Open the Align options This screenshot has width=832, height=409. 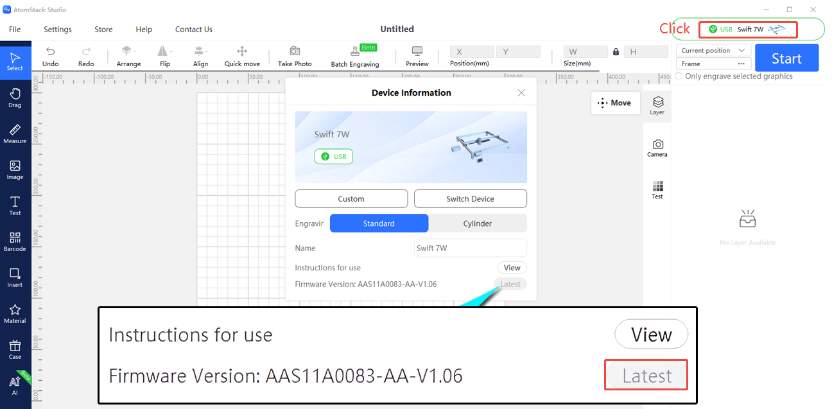[200, 56]
